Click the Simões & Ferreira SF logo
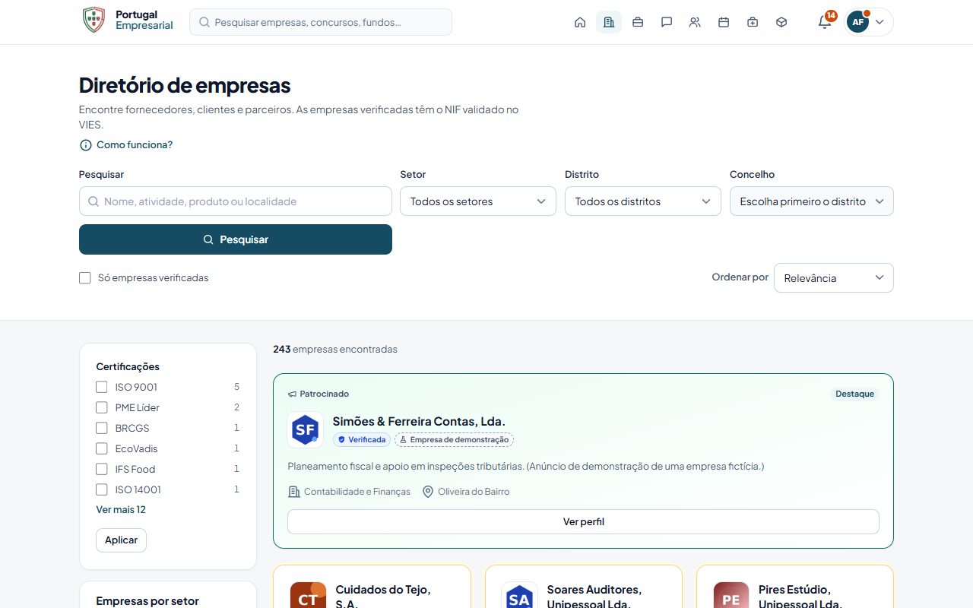 pyautogui.click(x=305, y=430)
